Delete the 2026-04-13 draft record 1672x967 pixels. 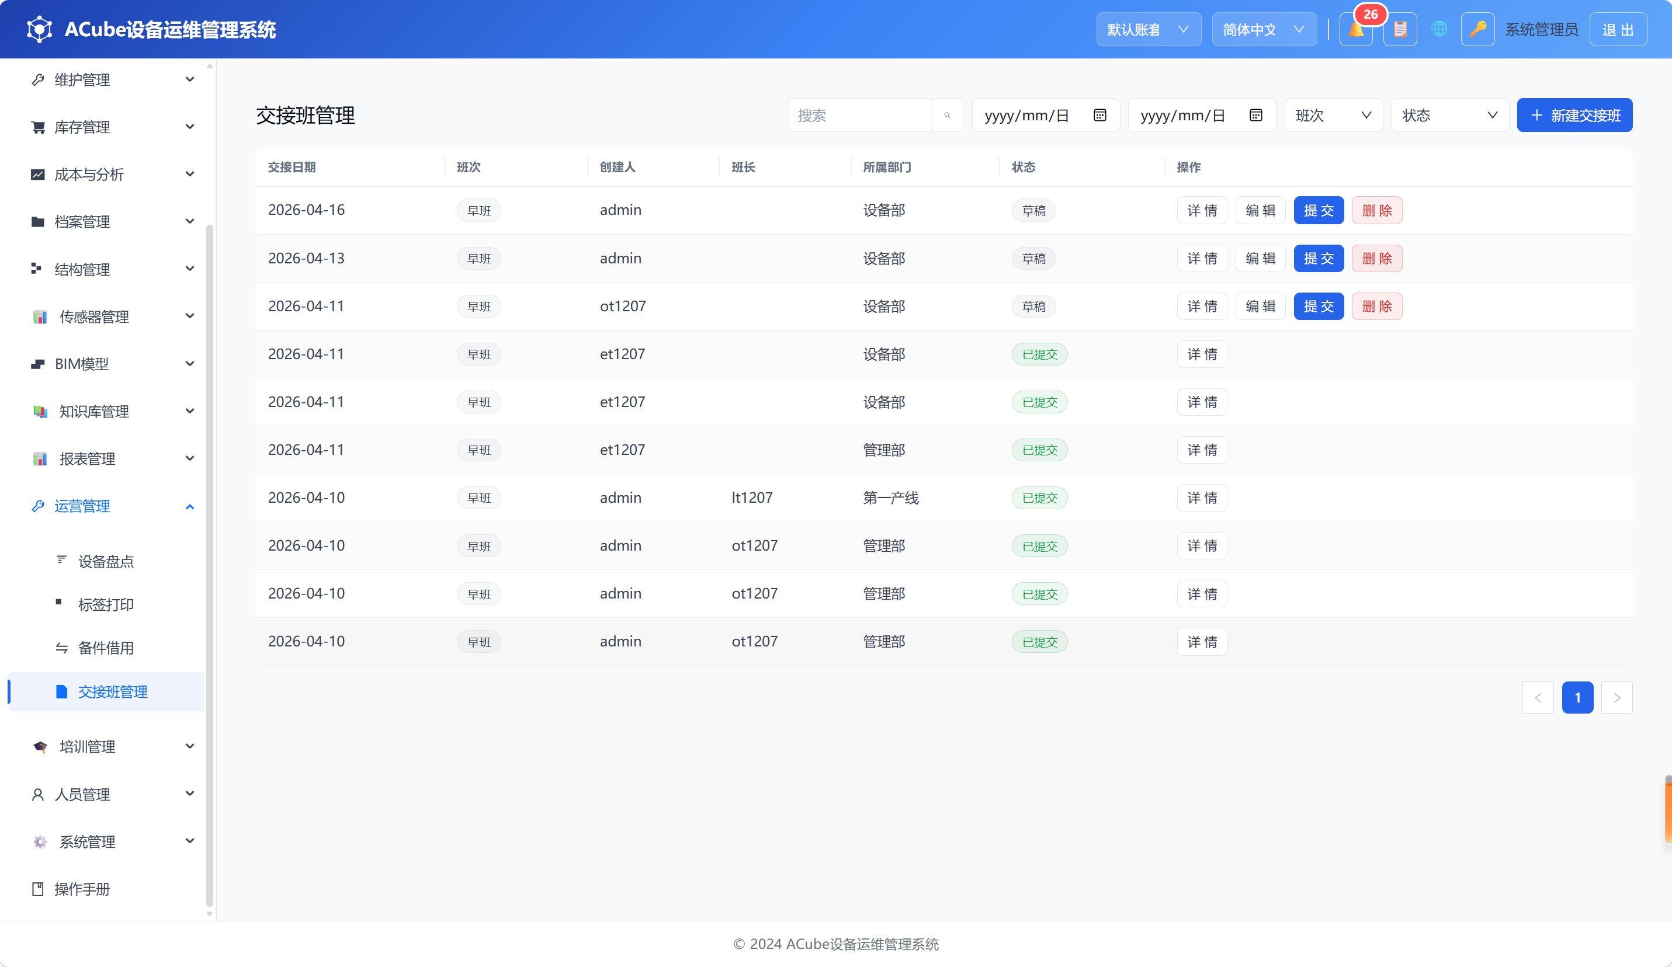click(x=1377, y=258)
